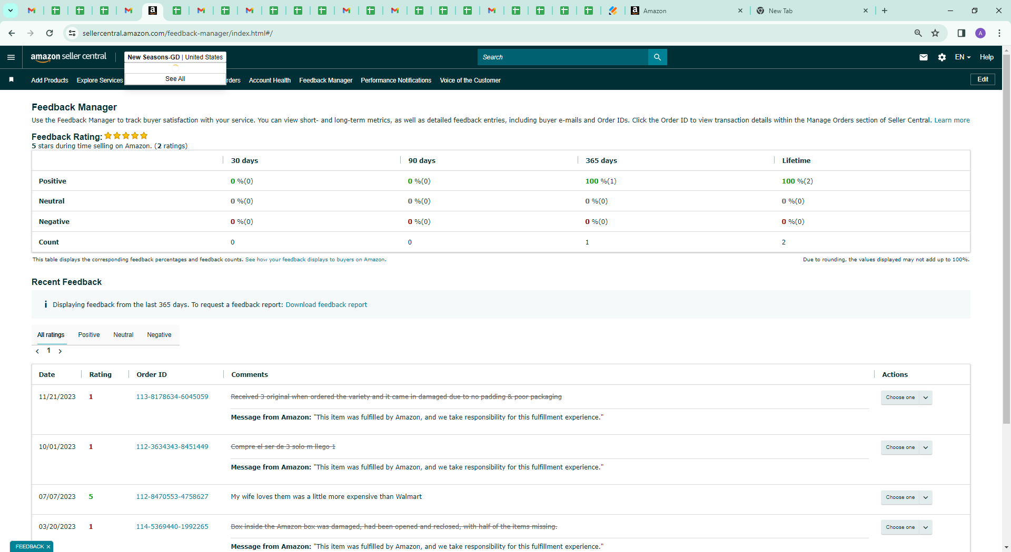
Task: Open the settings gear icon
Action: 942,57
